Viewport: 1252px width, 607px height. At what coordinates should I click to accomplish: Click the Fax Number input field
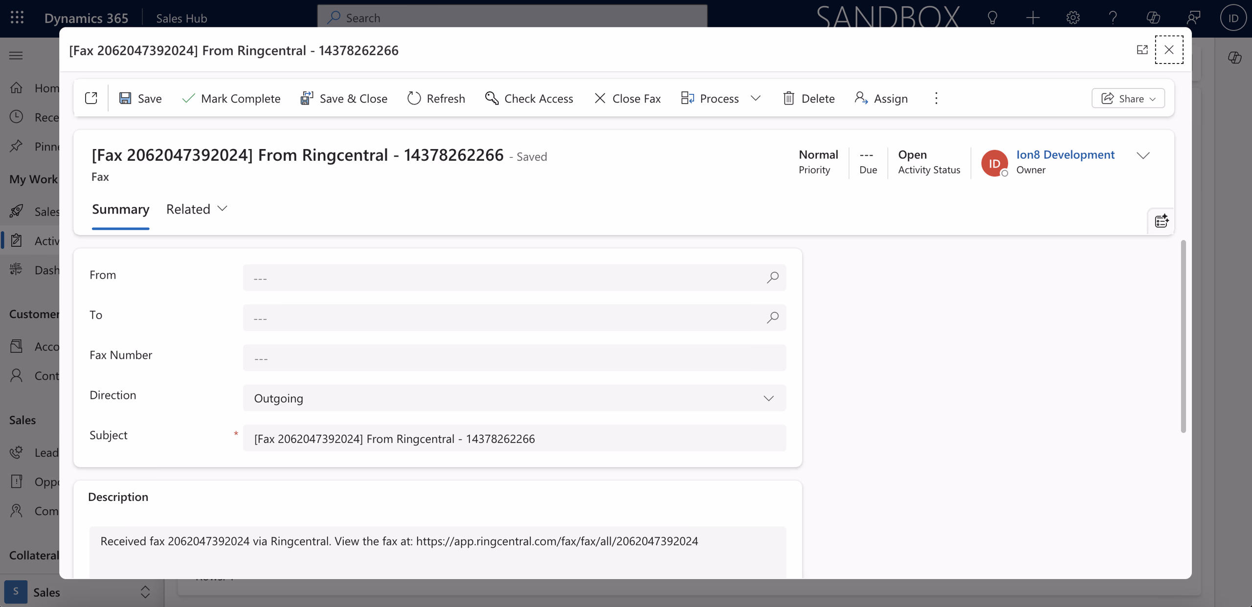pos(514,357)
